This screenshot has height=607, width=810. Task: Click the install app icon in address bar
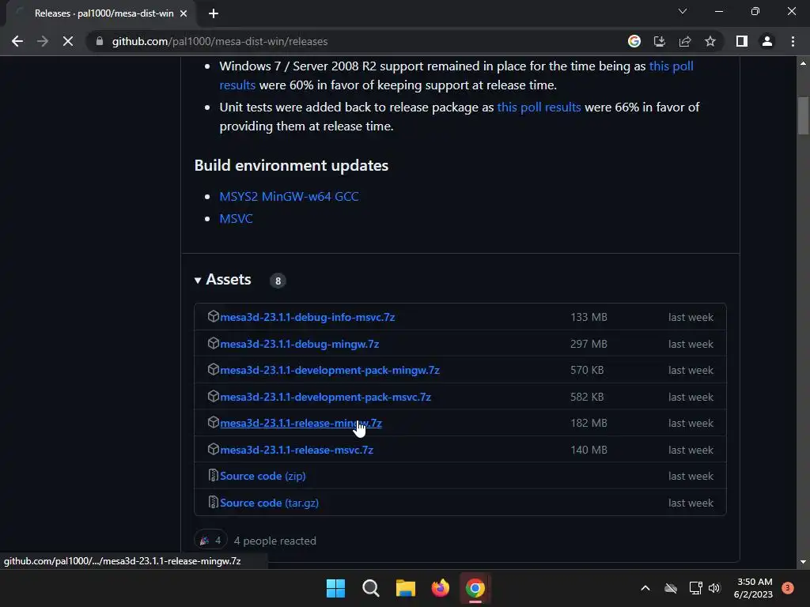pyautogui.click(x=660, y=41)
